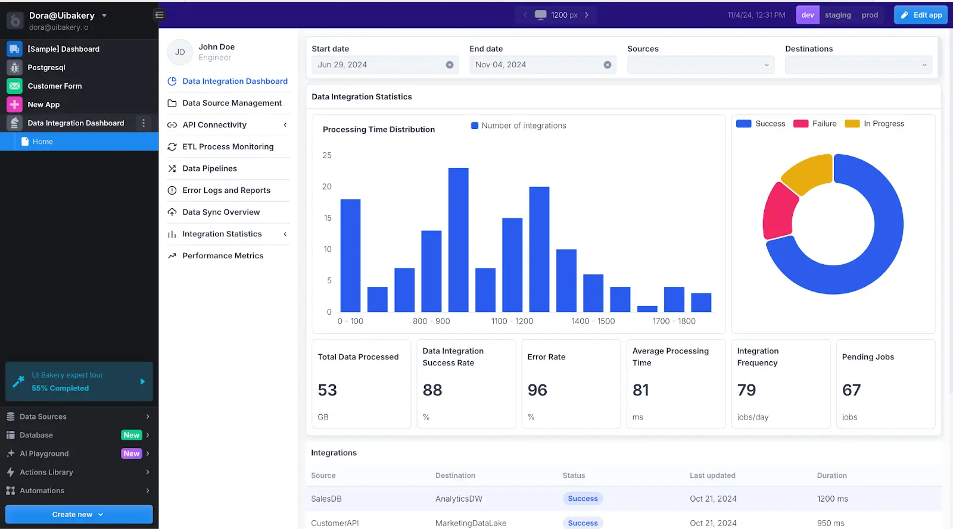
Task: Click the alert icon for Error Logs and Reports
Action: click(172, 190)
